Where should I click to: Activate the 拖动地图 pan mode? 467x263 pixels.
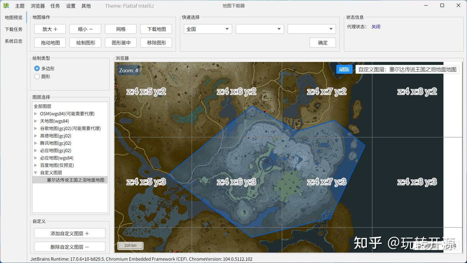pyautogui.click(x=50, y=42)
